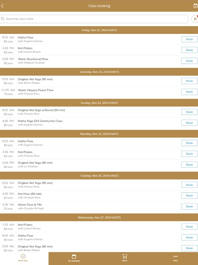Book Hot Pilates with Lauren Brown on Friday
This screenshot has height=265, width=198.
[x=189, y=50]
